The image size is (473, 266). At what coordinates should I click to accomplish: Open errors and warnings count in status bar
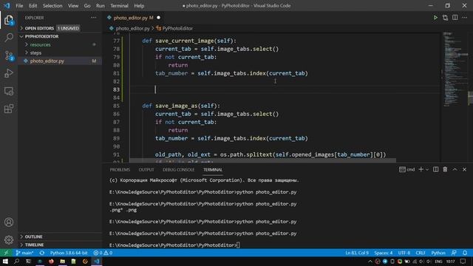(103, 253)
